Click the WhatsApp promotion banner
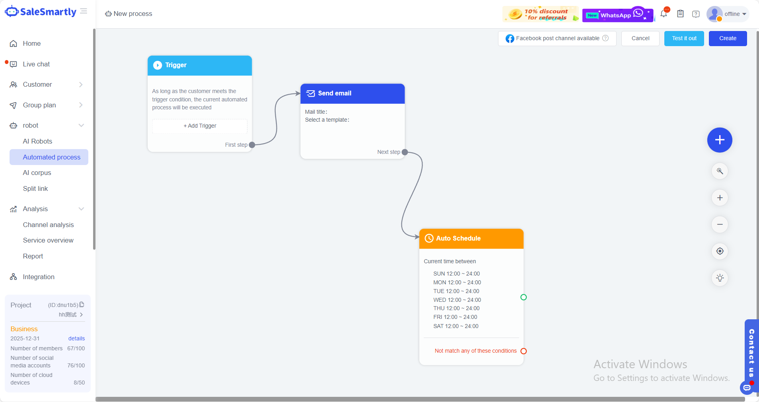 617,15
